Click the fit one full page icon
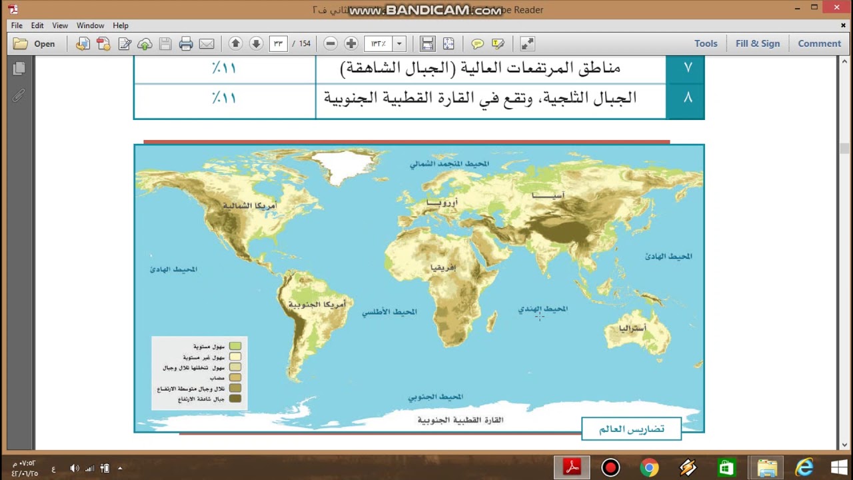The image size is (853, 480). tap(448, 44)
